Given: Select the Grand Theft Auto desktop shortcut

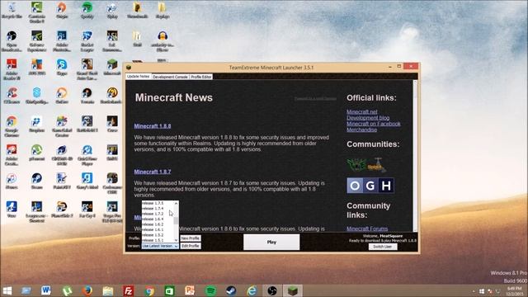Looking at the screenshot, I should [87, 69].
